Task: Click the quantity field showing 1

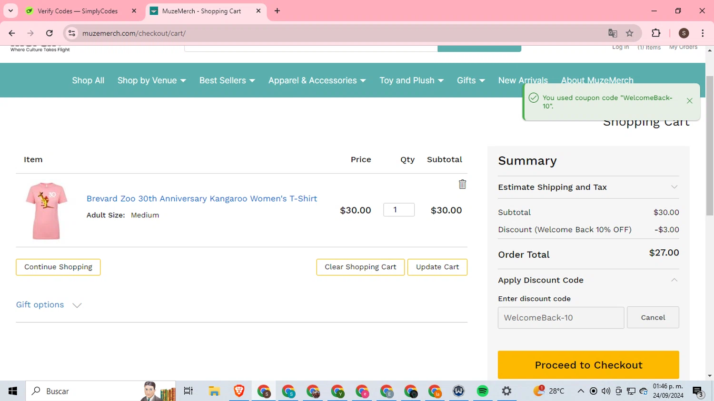Action: pyautogui.click(x=399, y=210)
